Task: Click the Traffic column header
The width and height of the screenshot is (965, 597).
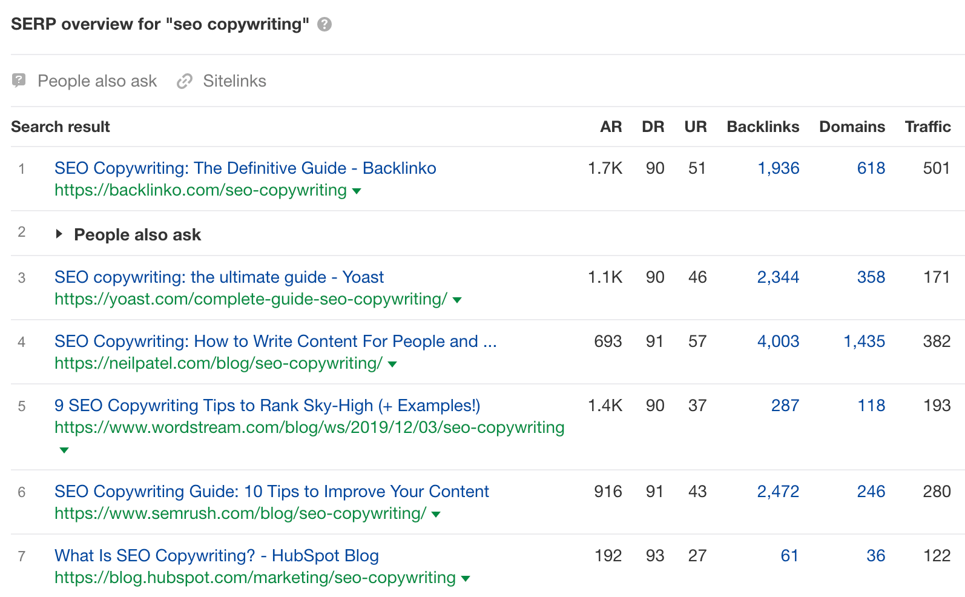Action: click(x=927, y=127)
